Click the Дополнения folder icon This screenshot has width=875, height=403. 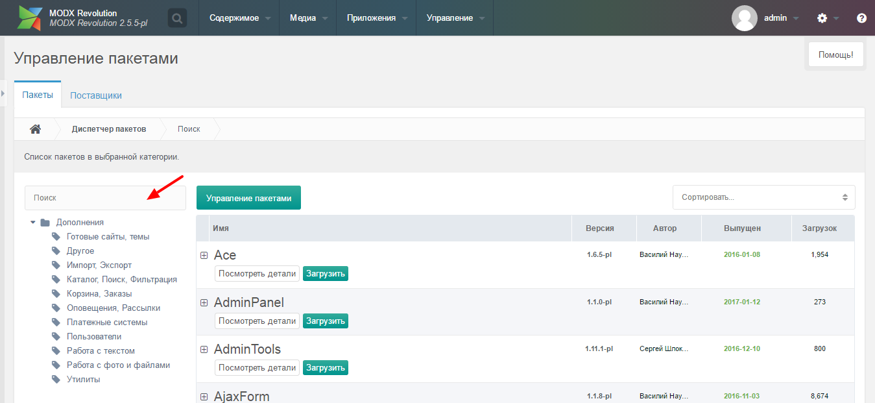click(45, 223)
